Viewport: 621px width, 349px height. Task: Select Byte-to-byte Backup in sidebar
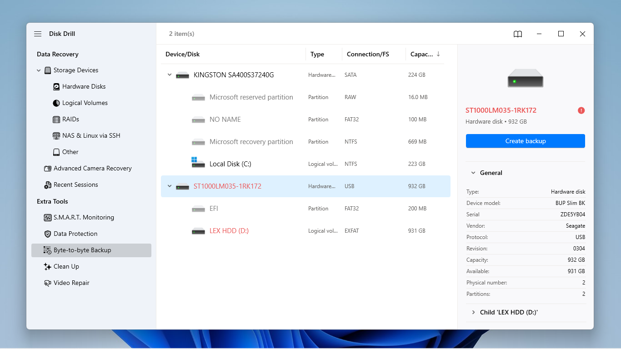[x=91, y=250]
